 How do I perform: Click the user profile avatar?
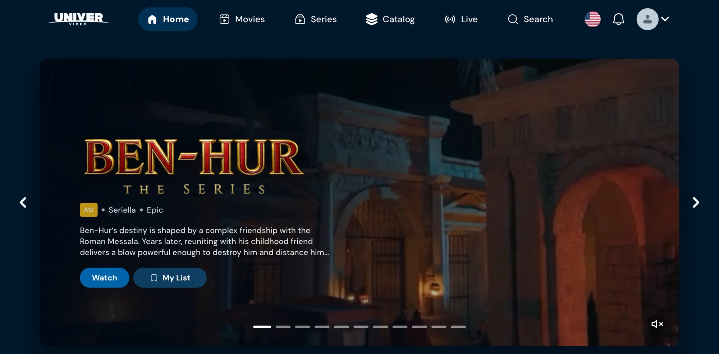click(x=647, y=19)
